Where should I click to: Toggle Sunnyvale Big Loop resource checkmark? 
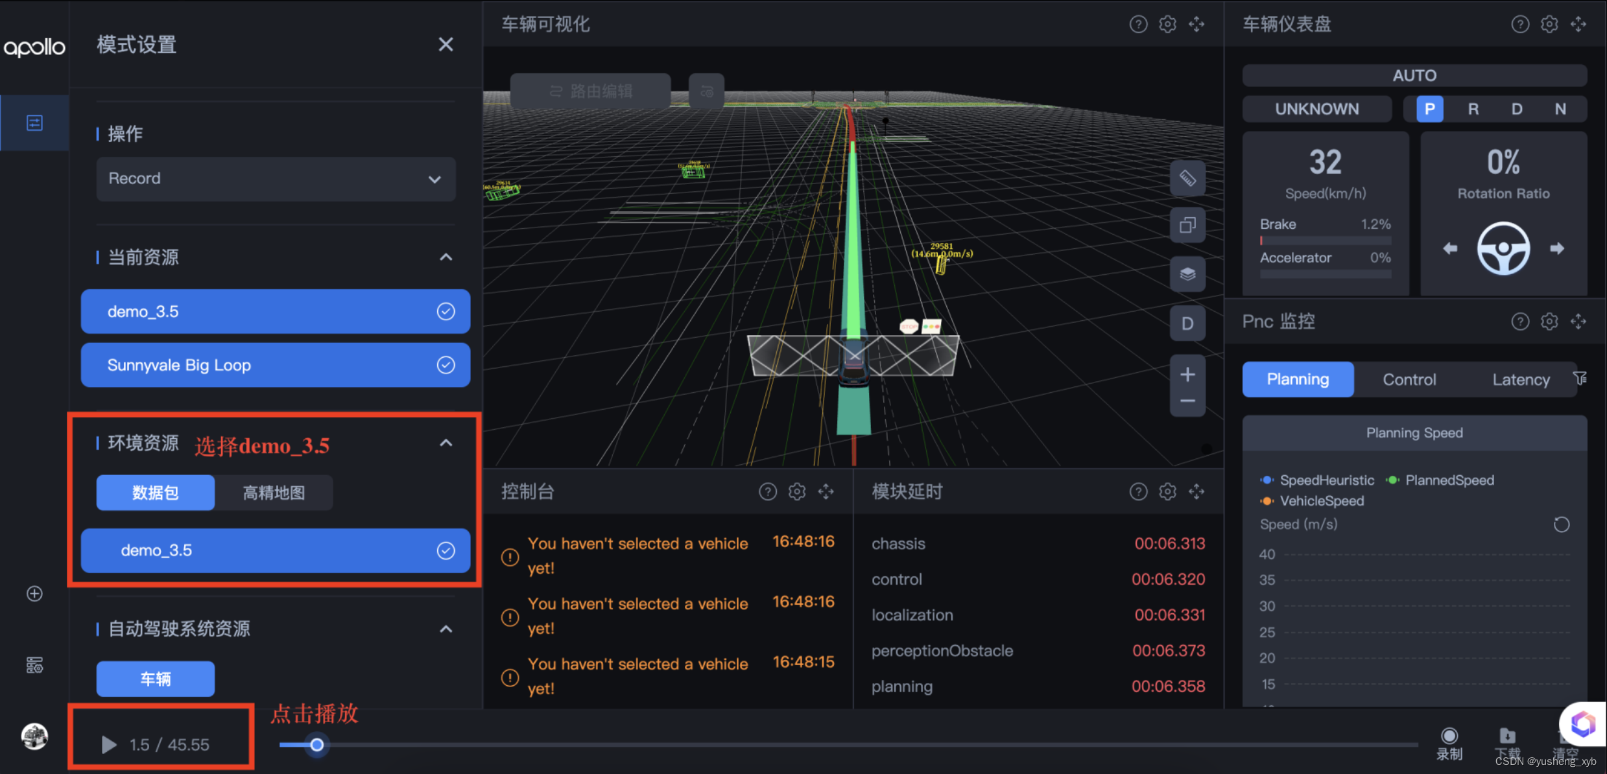pos(446,365)
